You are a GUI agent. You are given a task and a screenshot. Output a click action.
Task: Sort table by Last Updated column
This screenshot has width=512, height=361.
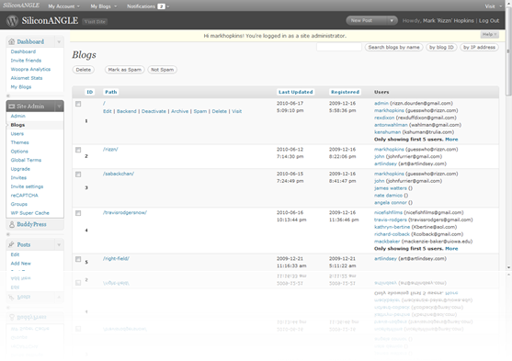pyautogui.click(x=295, y=92)
